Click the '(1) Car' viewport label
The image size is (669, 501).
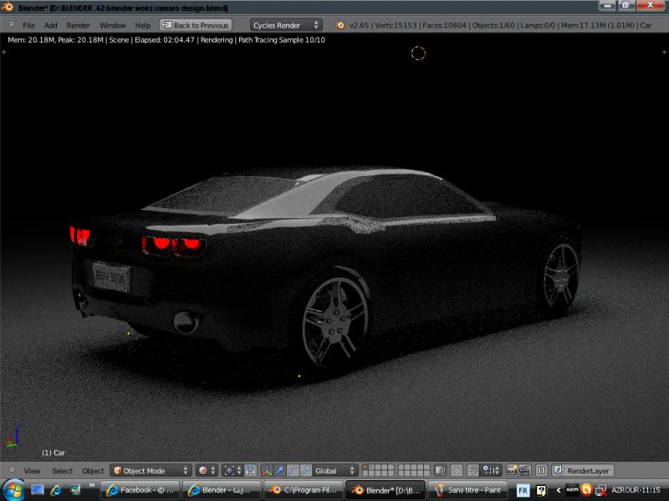[x=53, y=453]
